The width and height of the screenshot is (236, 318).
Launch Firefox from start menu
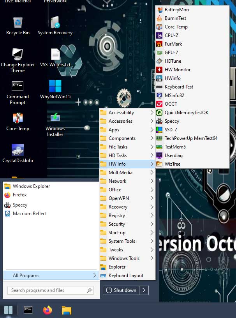(50, 195)
